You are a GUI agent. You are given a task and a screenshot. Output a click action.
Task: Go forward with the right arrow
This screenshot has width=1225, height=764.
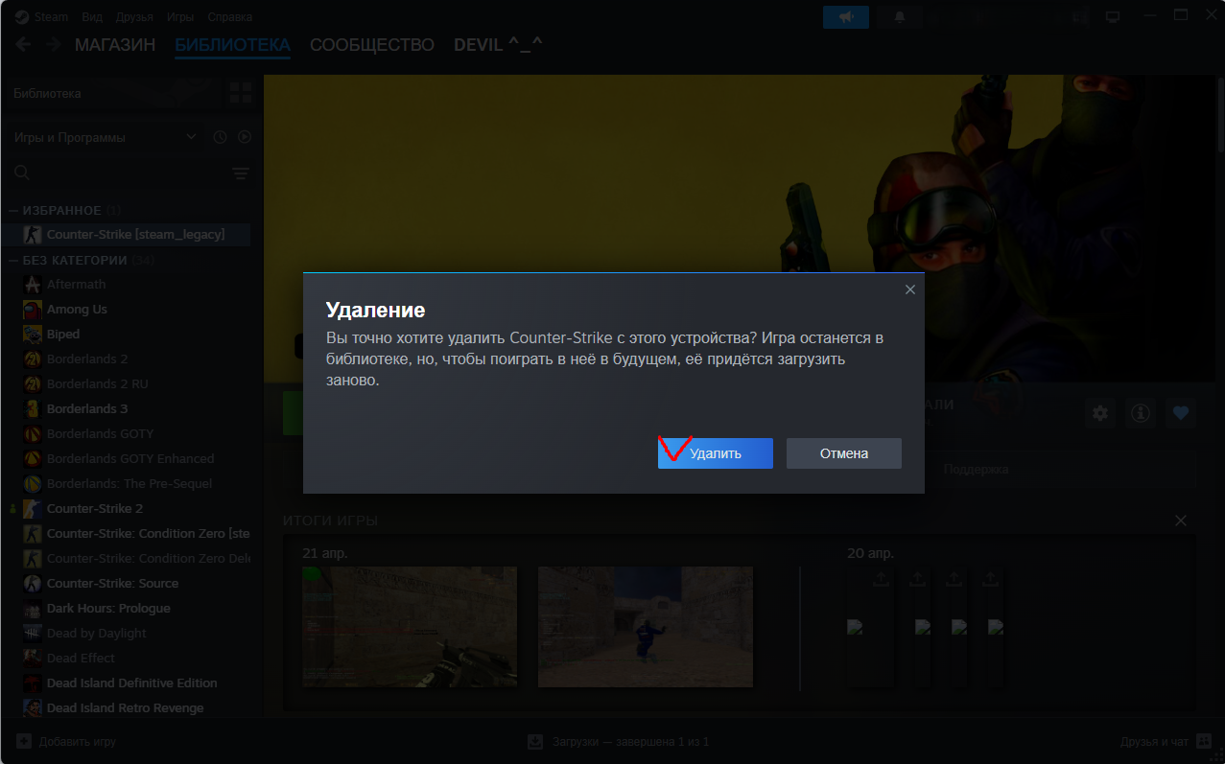[x=53, y=45]
